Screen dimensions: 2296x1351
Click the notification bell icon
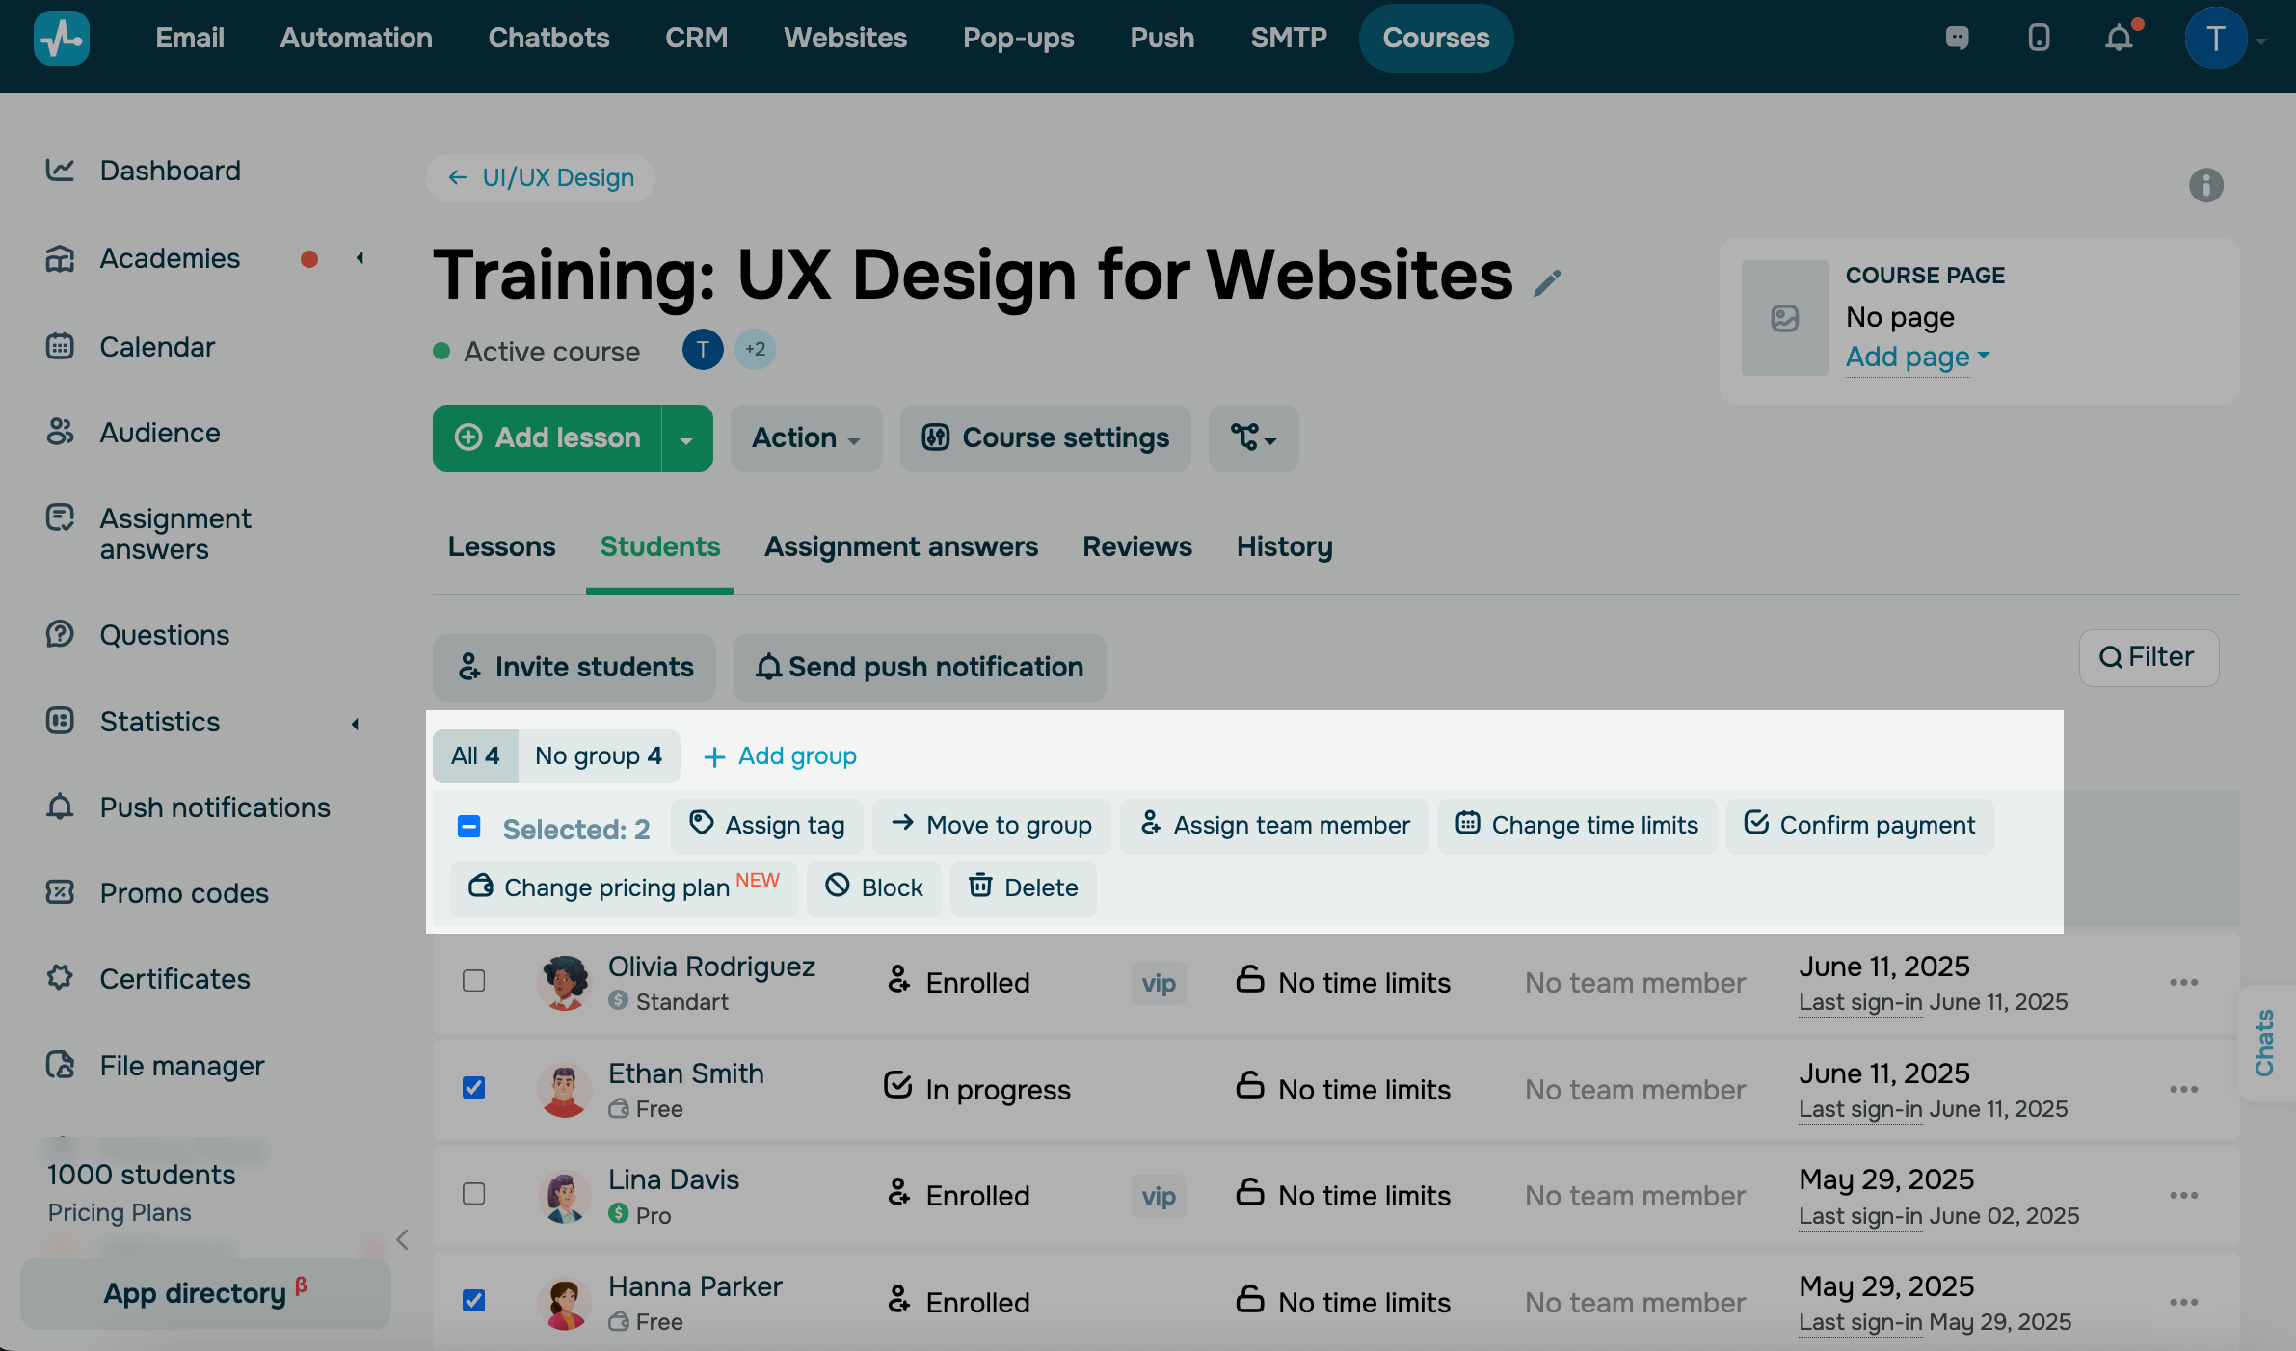2119,39
